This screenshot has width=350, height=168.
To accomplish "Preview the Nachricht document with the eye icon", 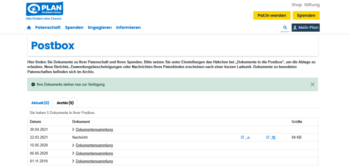I will (273, 138).
